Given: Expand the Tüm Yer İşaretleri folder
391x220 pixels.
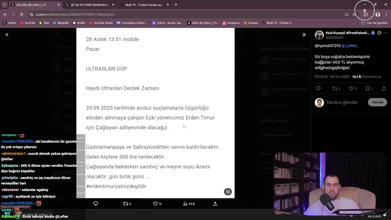Looking at the screenshot, I should tap(374, 23).
